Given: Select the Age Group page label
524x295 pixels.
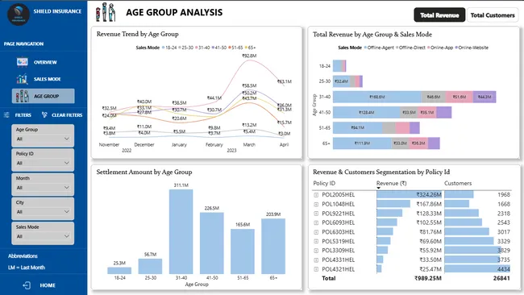Looking at the screenshot, I should 46,96.
